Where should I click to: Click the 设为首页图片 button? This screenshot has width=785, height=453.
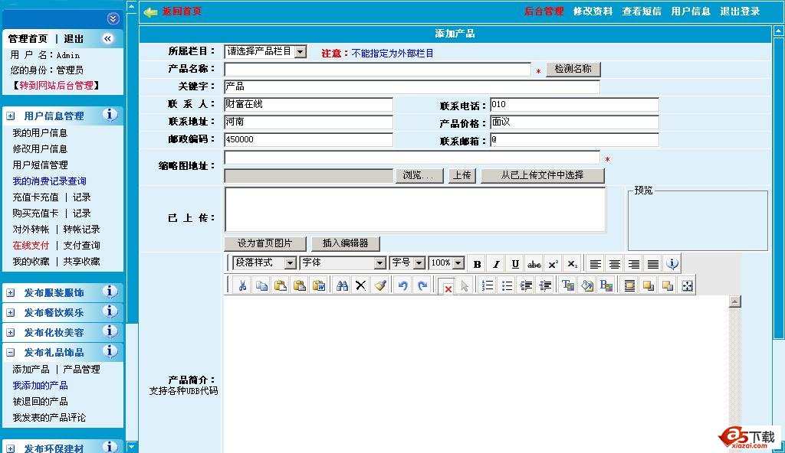tap(264, 243)
